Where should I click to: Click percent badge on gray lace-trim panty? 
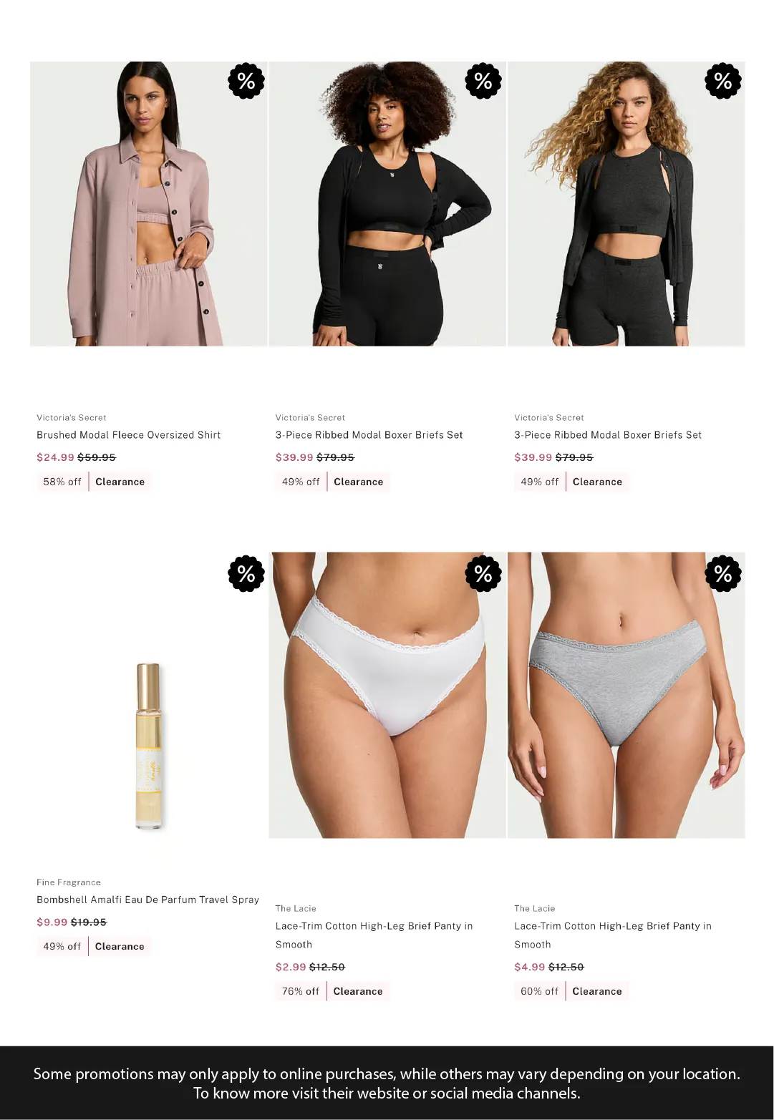723,573
